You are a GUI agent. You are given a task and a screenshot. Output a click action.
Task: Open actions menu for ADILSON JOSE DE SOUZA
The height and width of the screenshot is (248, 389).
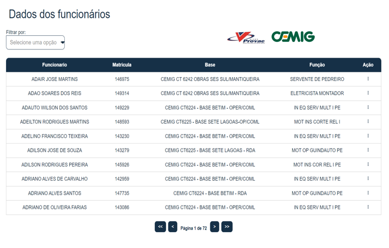(x=368, y=150)
